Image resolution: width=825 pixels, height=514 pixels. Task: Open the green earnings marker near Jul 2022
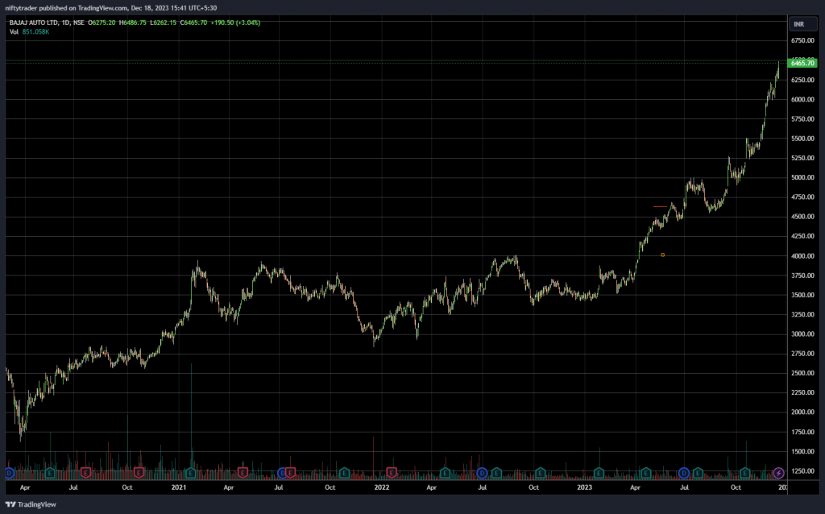496,473
